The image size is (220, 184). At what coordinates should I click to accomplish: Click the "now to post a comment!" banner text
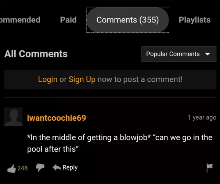pos(140,79)
